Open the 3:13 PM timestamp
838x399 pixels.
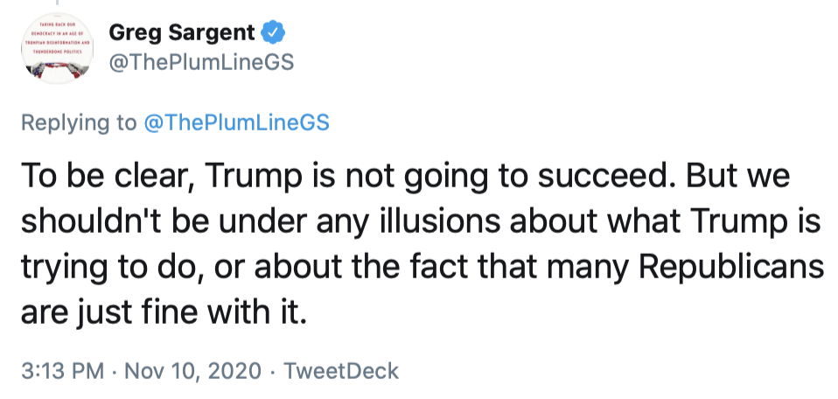point(57,370)
